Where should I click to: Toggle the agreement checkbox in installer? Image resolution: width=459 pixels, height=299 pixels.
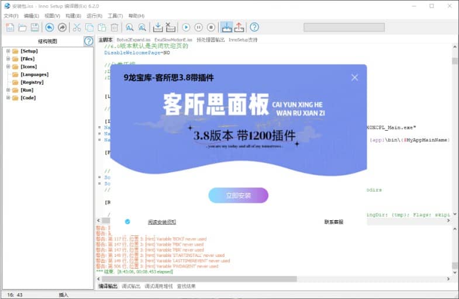(x=127, y=222)
